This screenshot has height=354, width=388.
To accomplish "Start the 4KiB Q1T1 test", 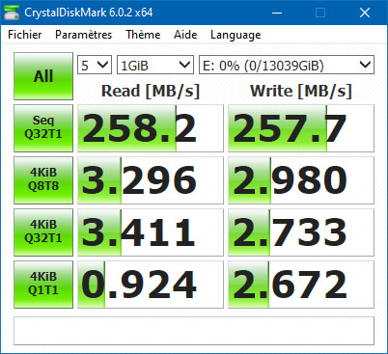I will pos(43,285).
